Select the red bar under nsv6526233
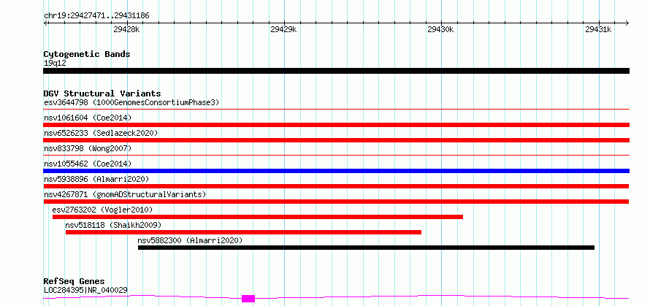Screen dimensions: 650x306 pos(336,140)
